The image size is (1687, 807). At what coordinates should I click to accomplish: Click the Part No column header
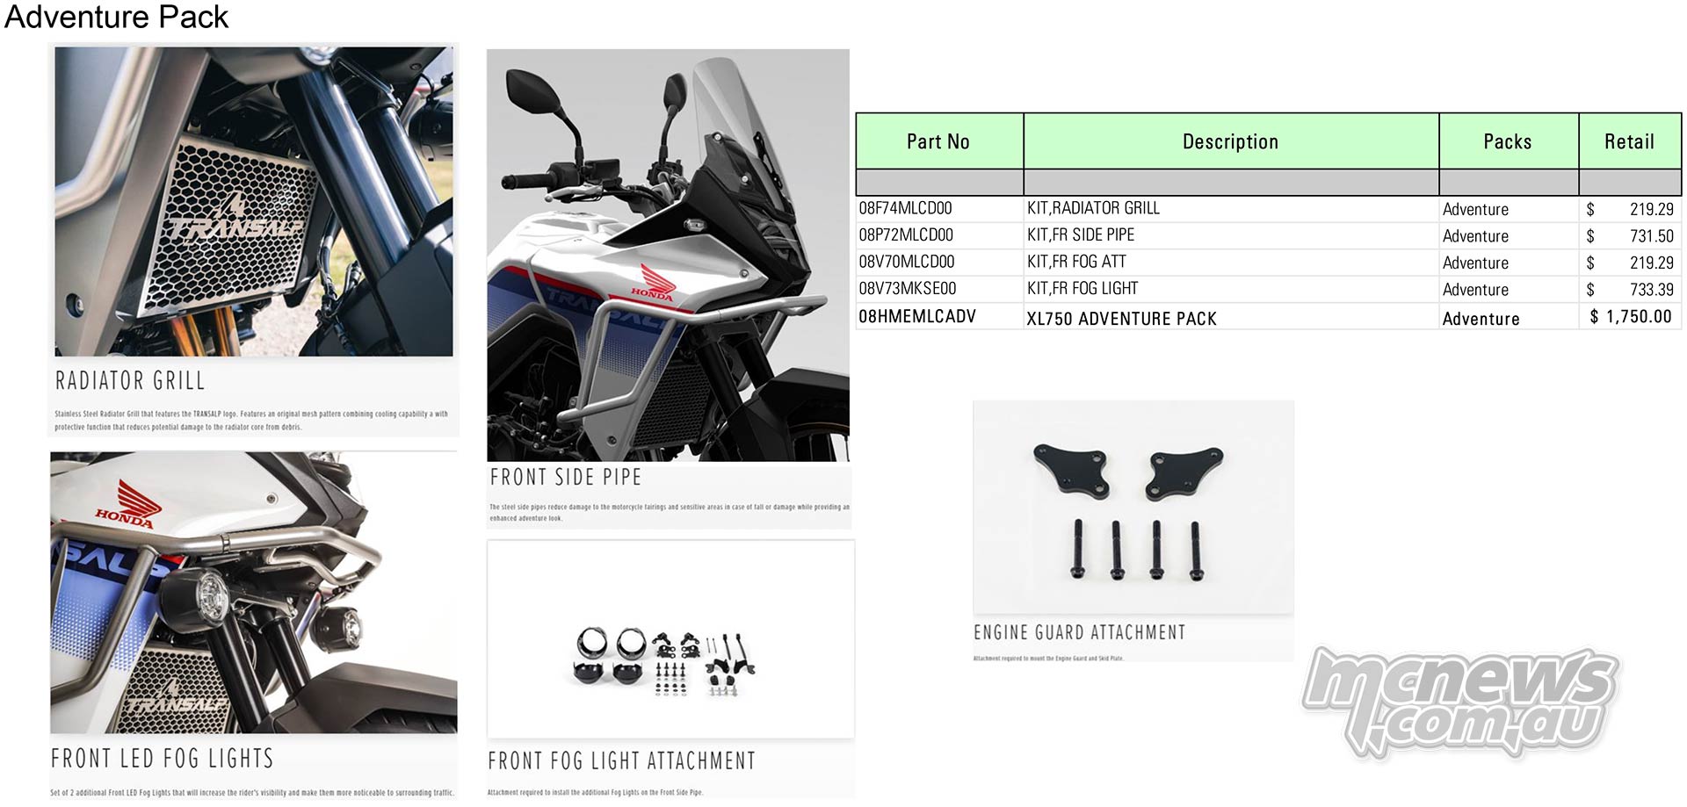[939, 141]
